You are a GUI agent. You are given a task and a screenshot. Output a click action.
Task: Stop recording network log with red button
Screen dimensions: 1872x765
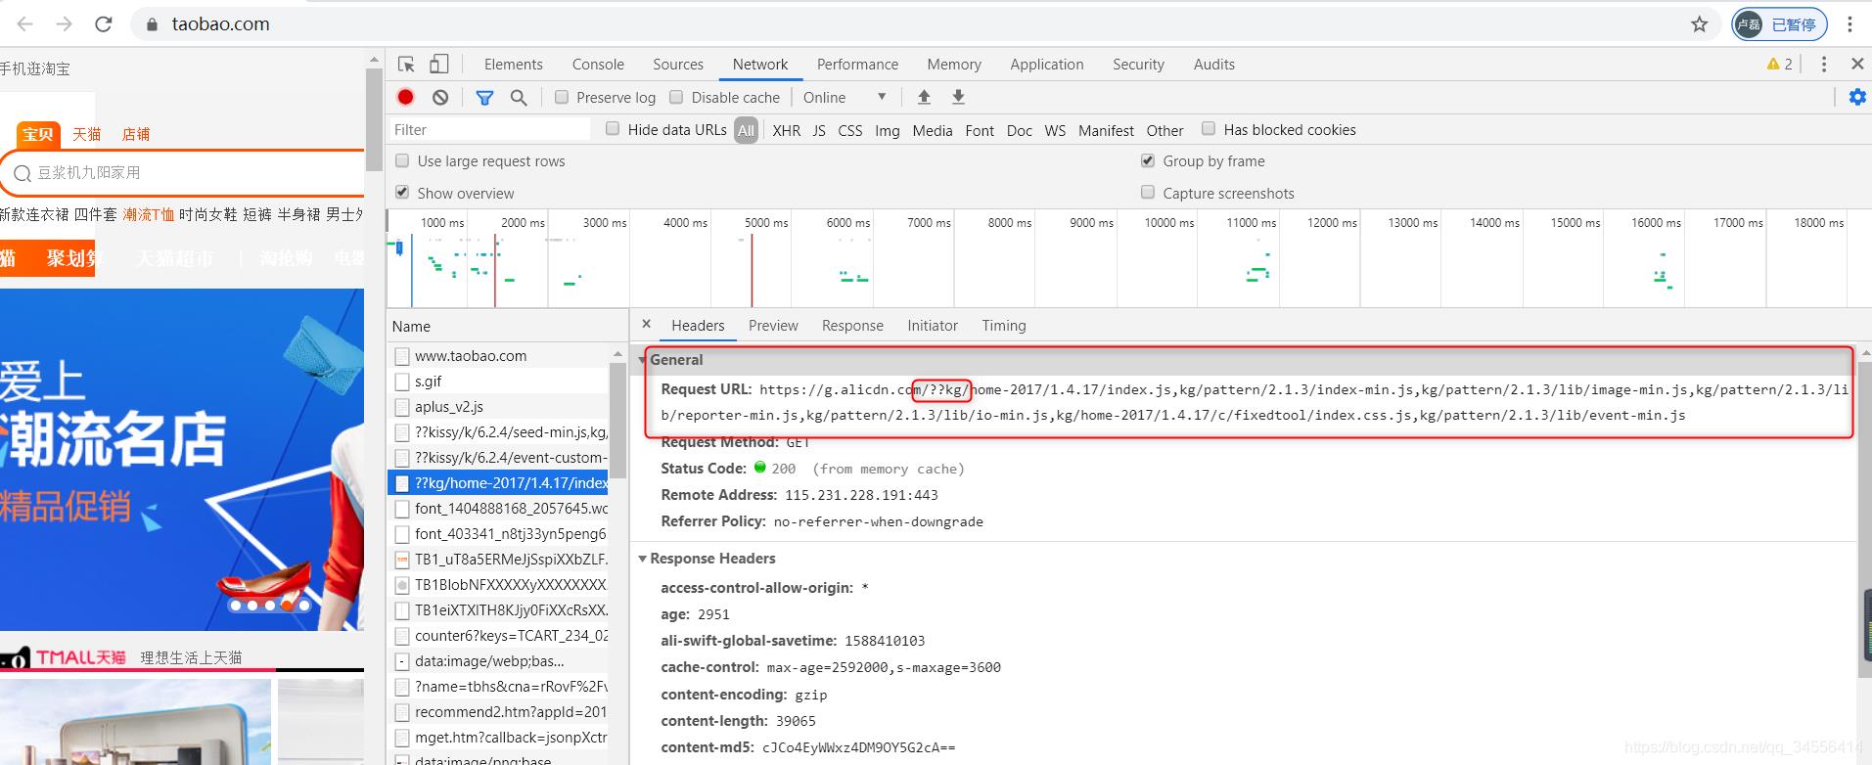point(405,97)
